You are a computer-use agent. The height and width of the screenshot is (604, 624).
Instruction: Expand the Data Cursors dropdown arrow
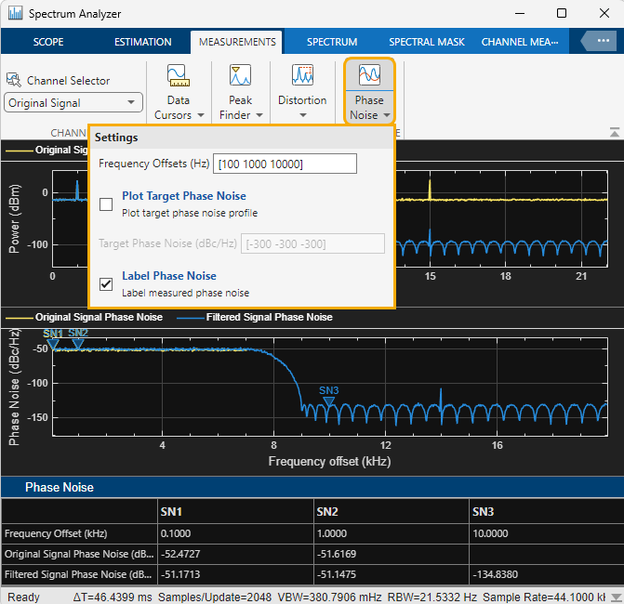[x=200, y=116]
